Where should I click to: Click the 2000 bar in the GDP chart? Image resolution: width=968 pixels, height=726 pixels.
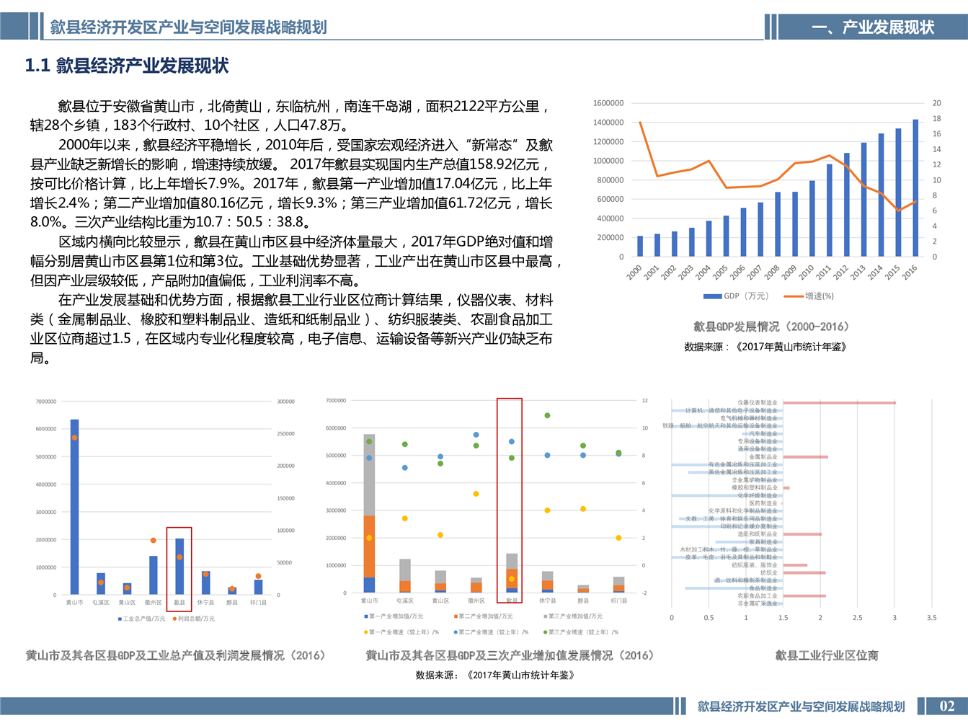pos(640,246)
